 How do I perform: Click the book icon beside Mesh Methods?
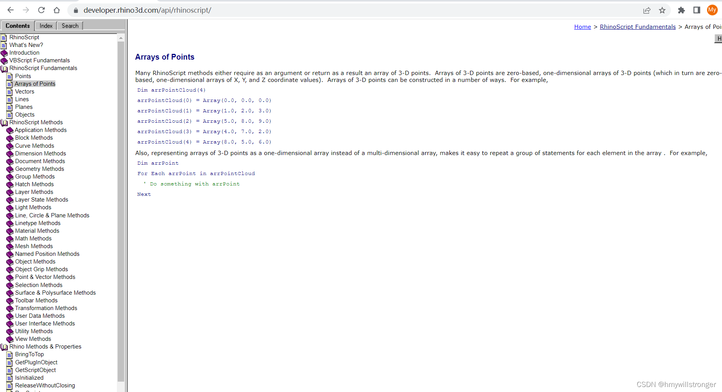(10, 247)
